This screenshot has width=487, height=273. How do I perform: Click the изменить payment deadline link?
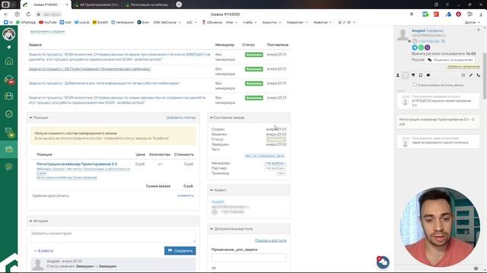(186, 196)
